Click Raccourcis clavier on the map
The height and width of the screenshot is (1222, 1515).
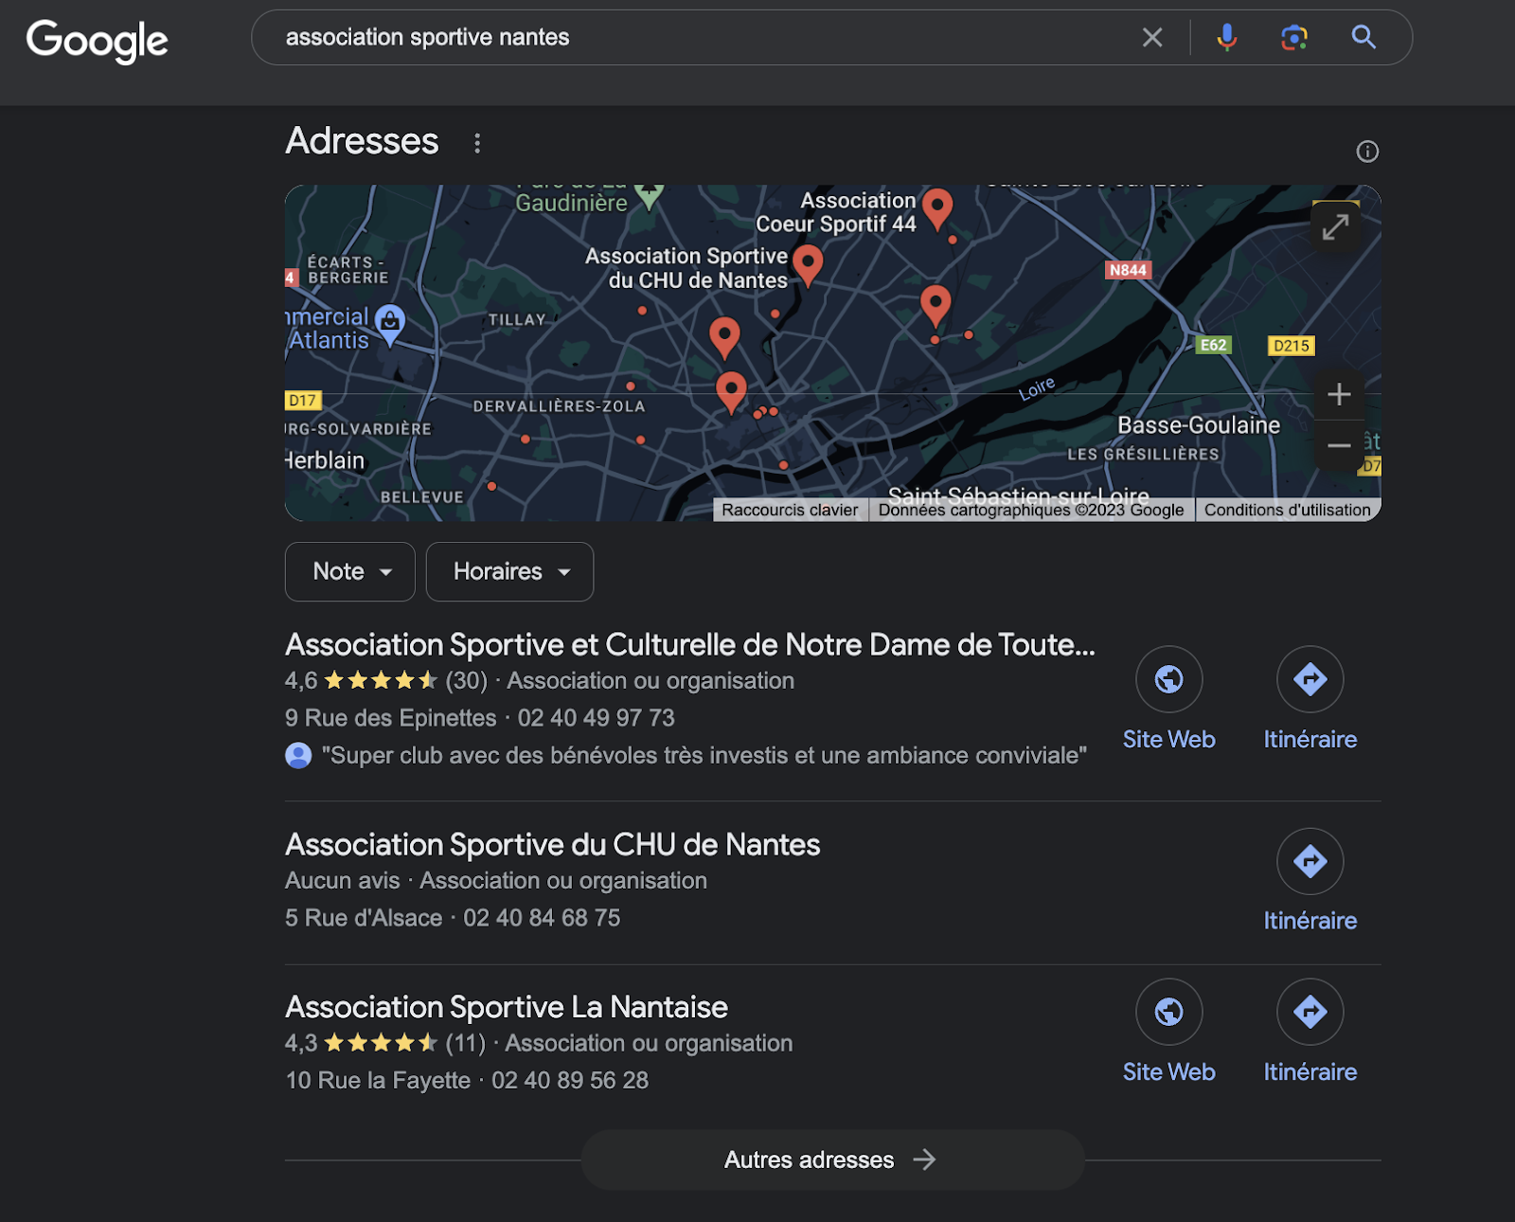[x=790, y=510]
